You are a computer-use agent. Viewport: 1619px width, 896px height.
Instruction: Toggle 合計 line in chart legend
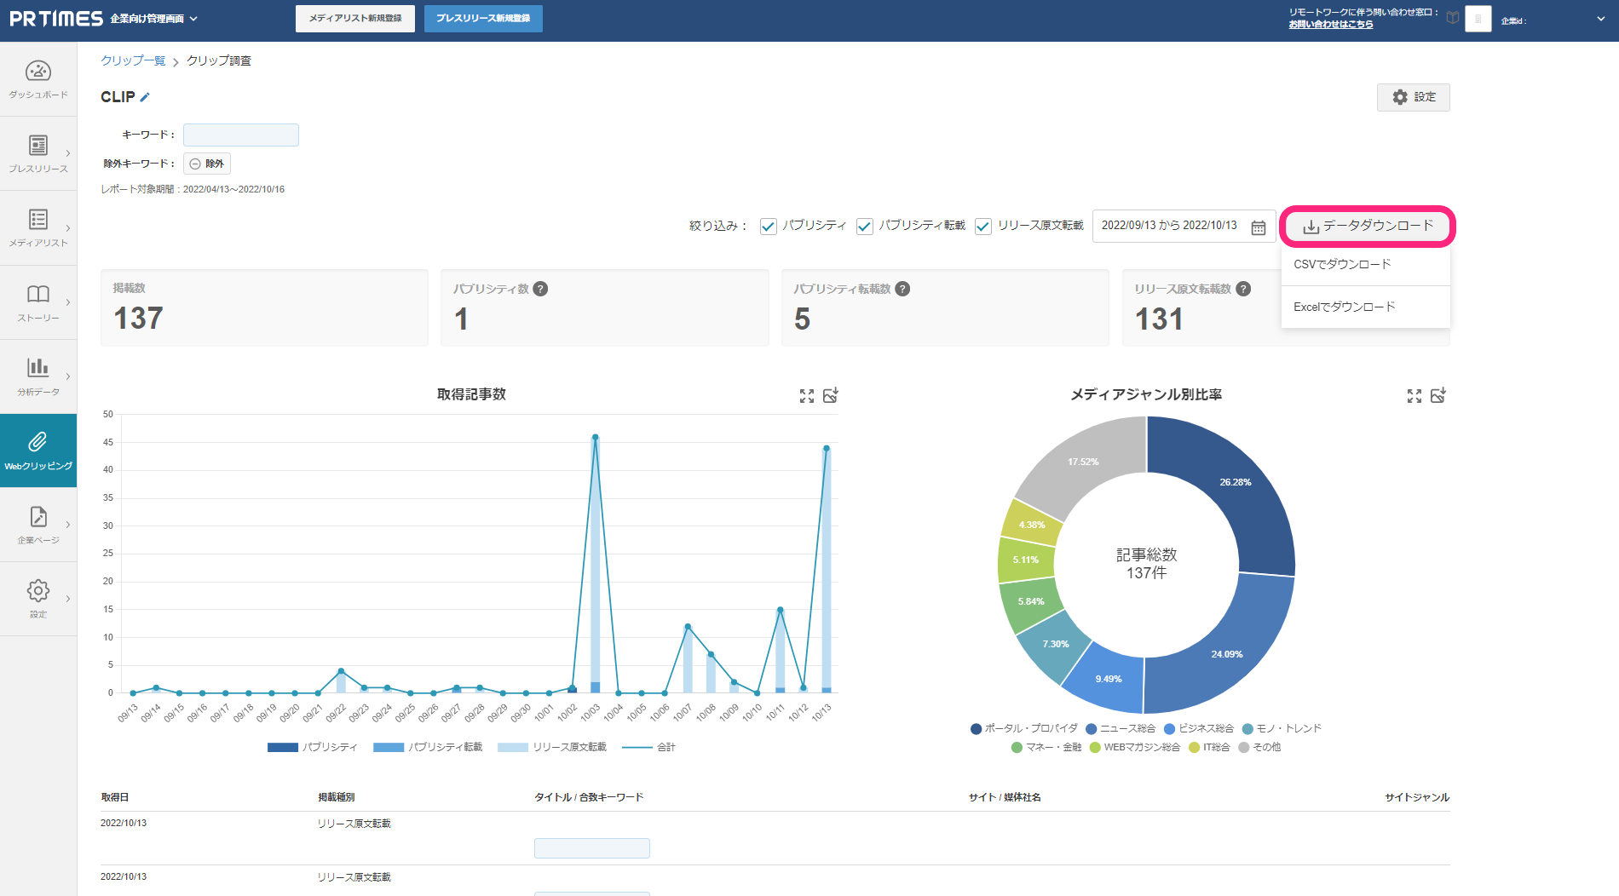(648, 747)
